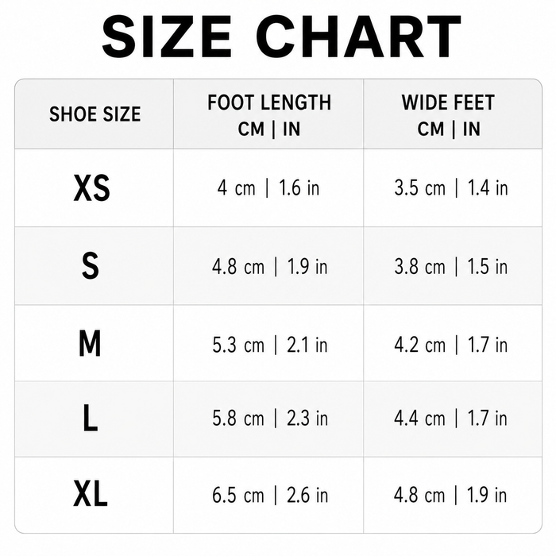Click the WIDE FEET CM | IN header
The width and height of the screenshot is (556, 556).
448,115
